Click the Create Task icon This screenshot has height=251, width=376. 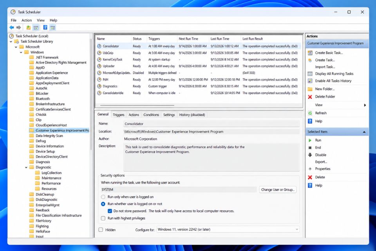310,60
